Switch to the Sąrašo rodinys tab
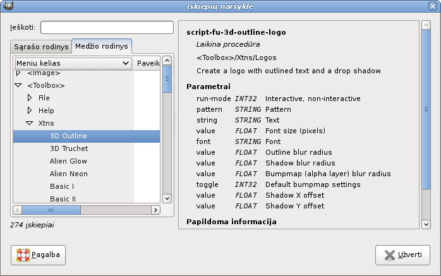441x276 pixels. [41, 47]
